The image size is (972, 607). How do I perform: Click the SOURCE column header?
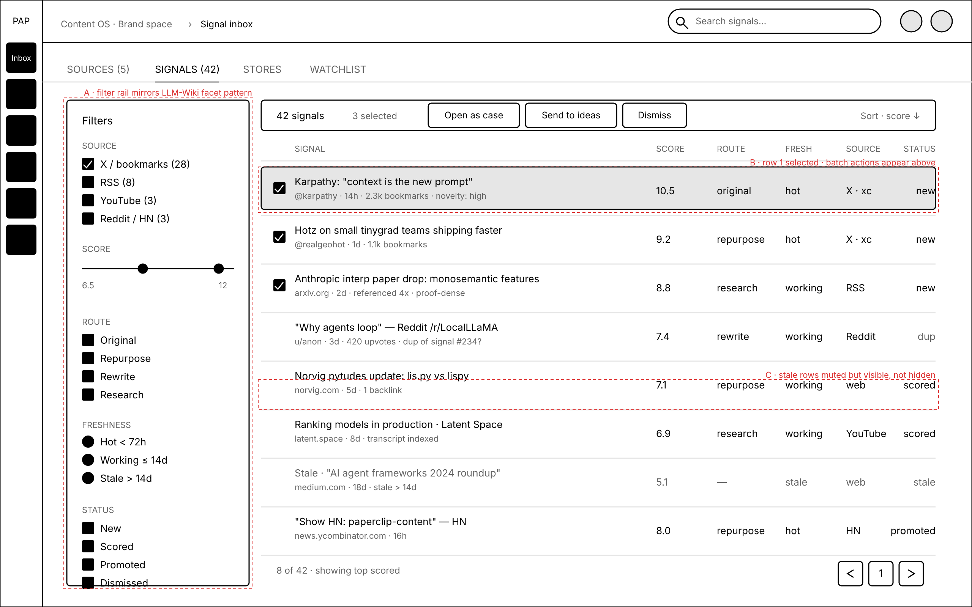(x=863, y=149)
